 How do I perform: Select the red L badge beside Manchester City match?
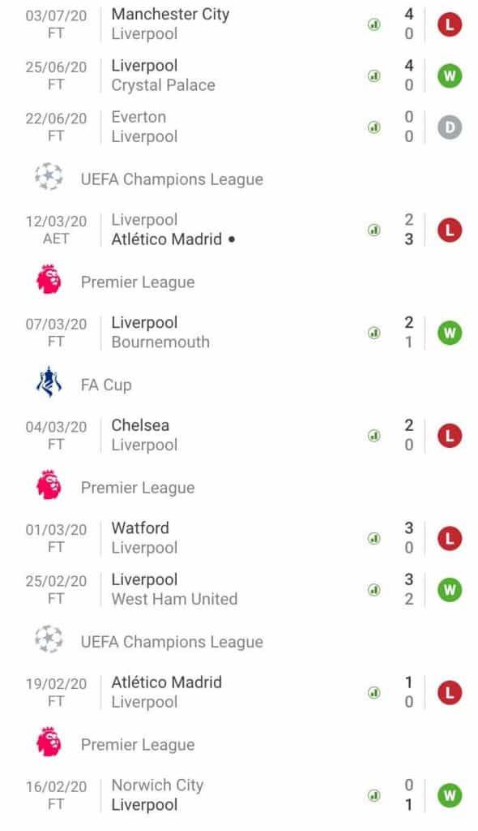point(449,23)
